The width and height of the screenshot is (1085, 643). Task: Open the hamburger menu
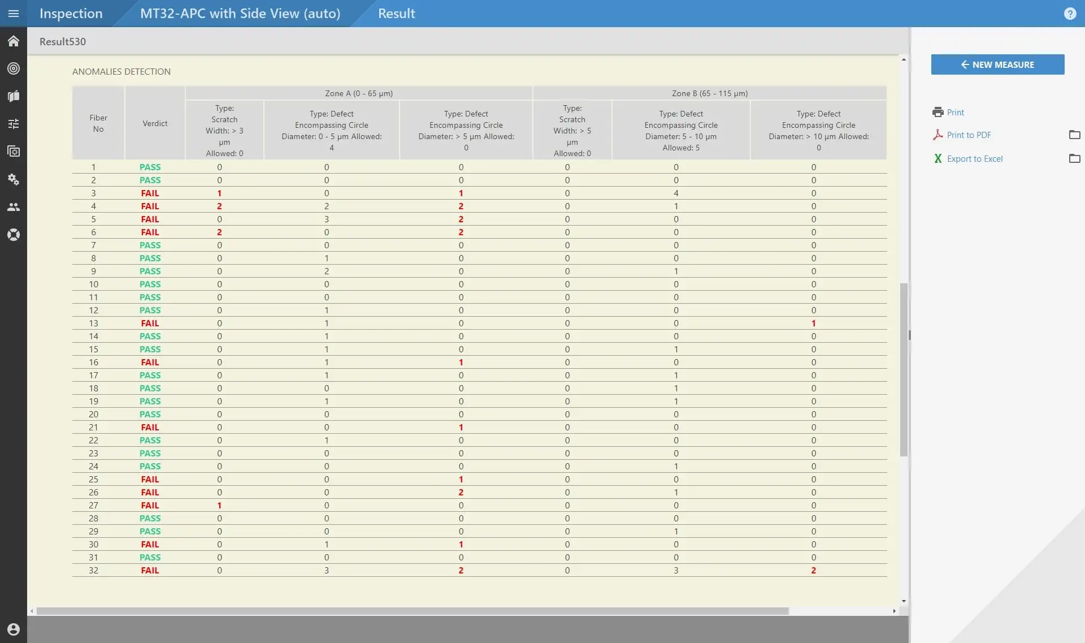tap(14, 14)
